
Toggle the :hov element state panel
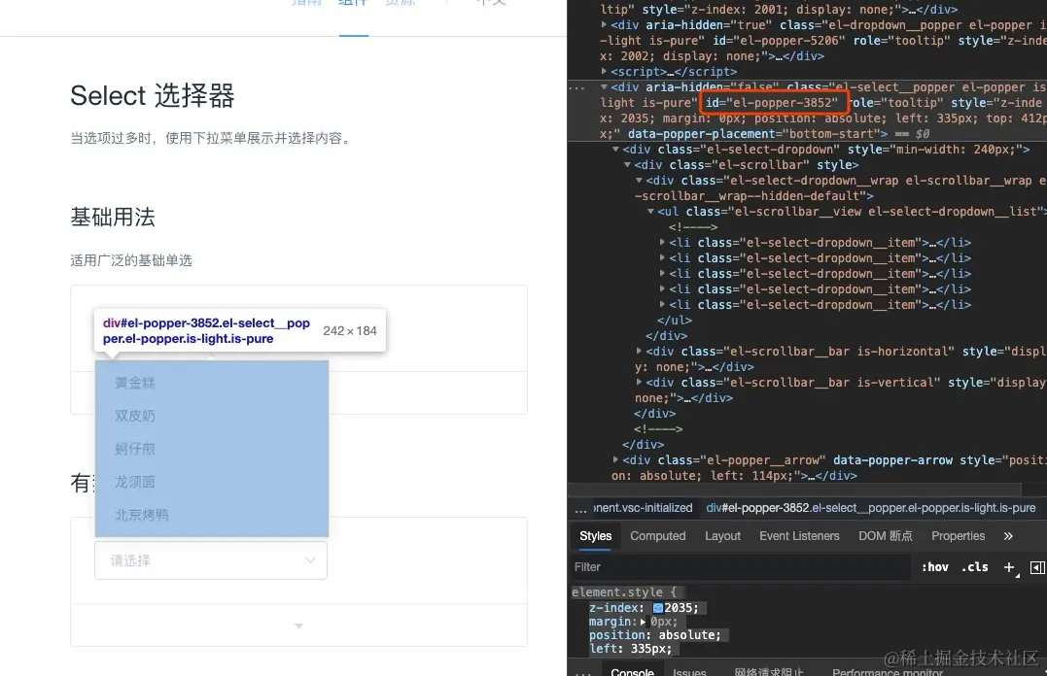click(935, 566)
